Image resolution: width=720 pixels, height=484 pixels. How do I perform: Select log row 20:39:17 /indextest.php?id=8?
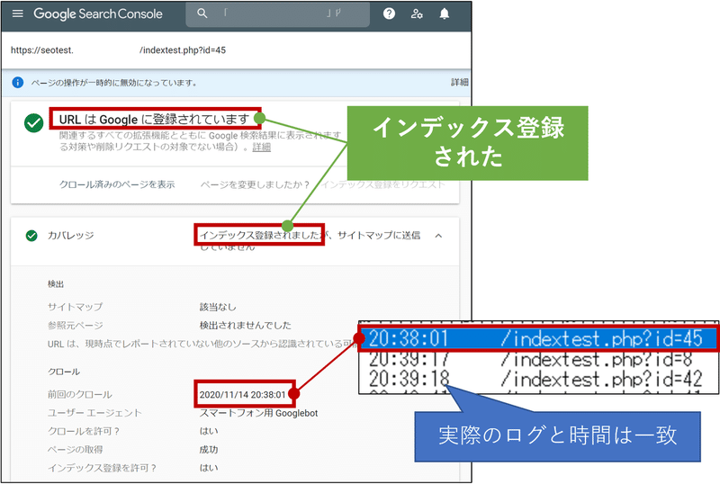coord(537,359)
